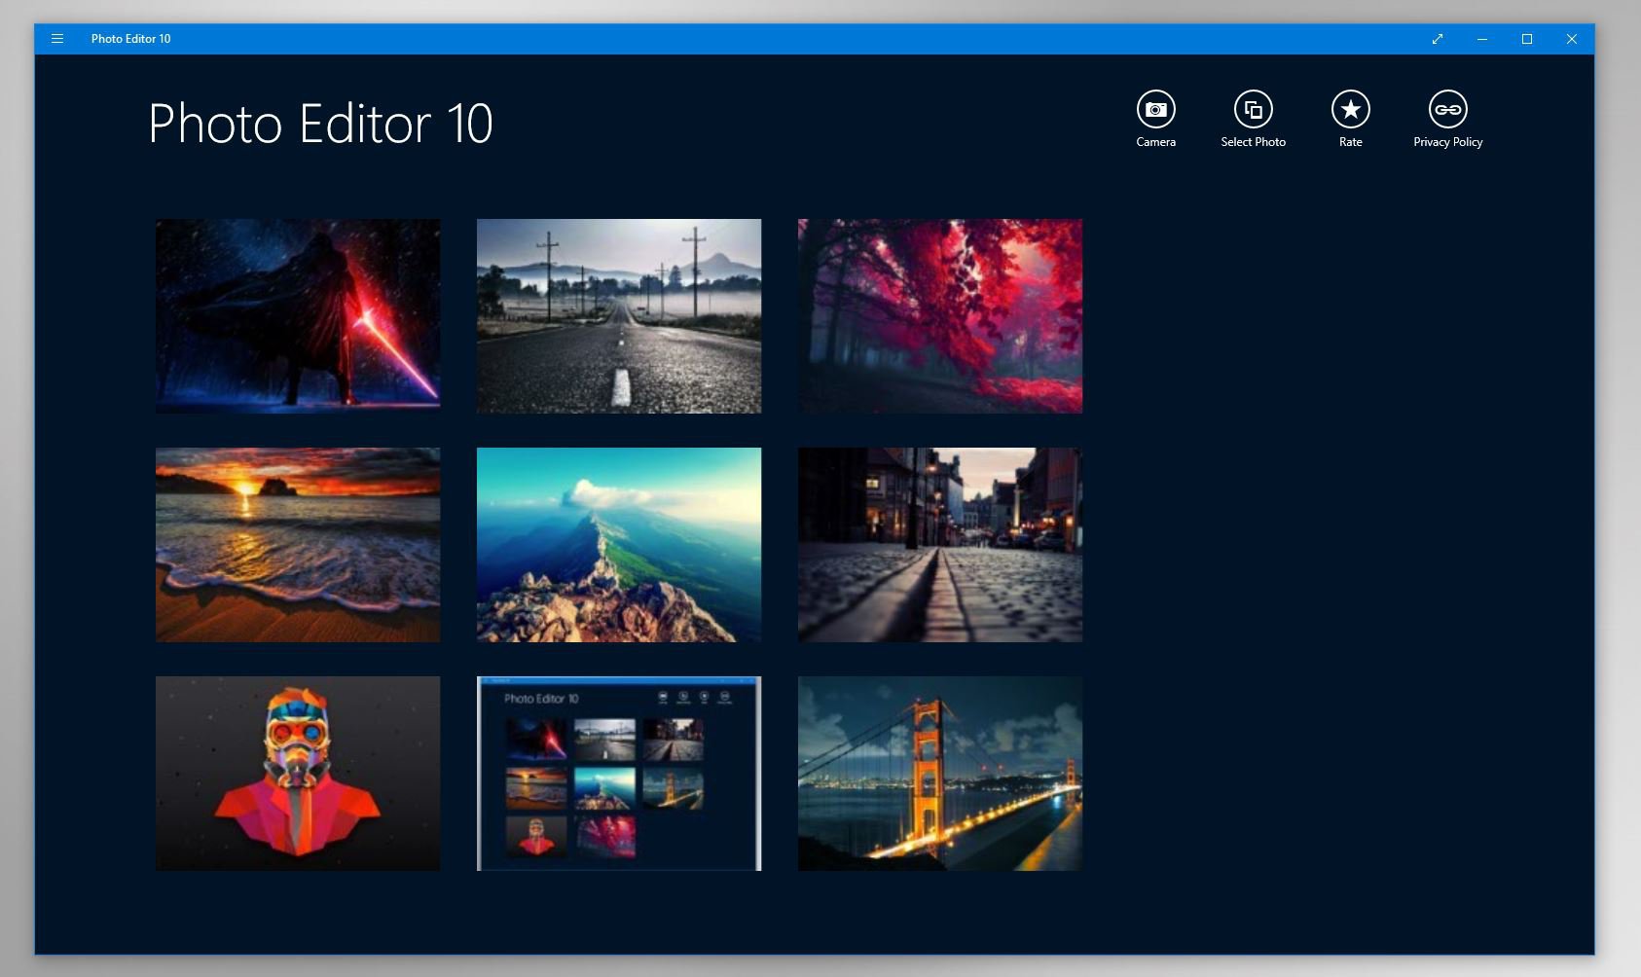Open the Camera capture icon

[1155, 109]
